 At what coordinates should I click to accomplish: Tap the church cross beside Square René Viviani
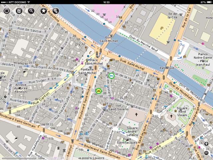click(x=171, y=116)
